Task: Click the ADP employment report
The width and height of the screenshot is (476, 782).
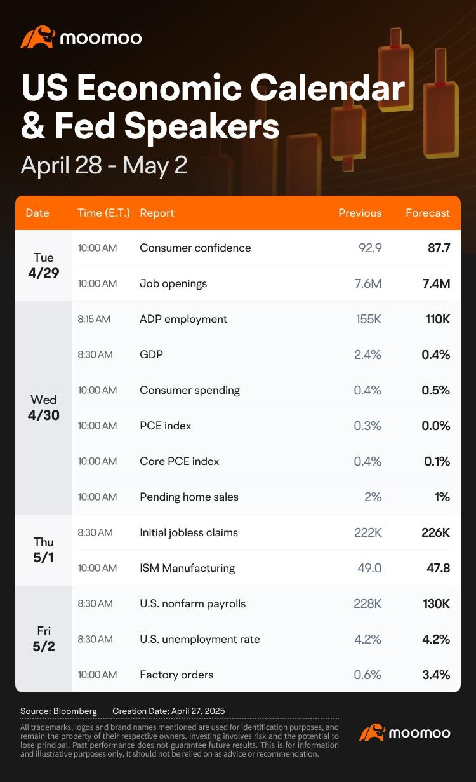Action: (183, 319)
